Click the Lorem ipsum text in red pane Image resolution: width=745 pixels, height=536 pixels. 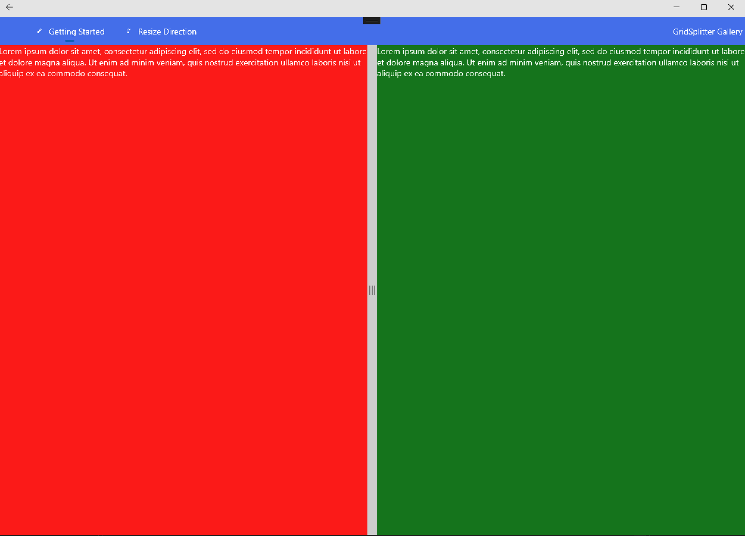(183, 62)
